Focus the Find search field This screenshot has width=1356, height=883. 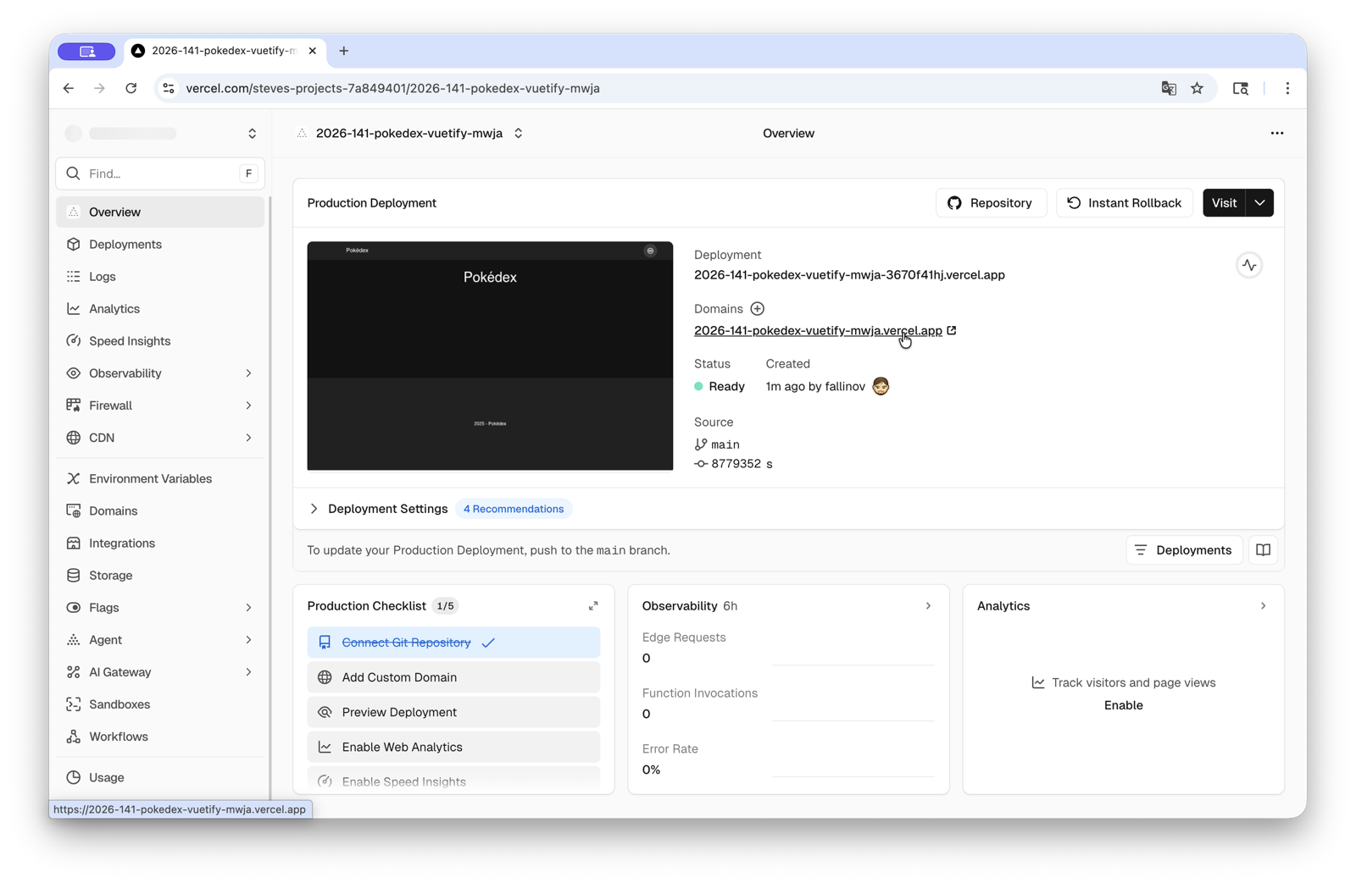pyautogui.click(x=159, y=174)
